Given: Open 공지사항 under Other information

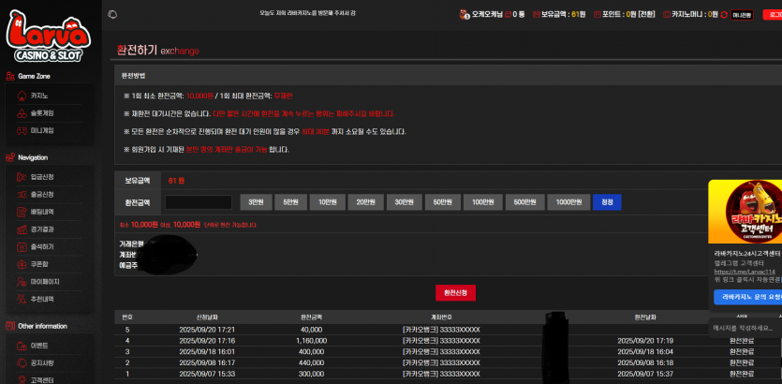Looking at the screenshot, I should tap(42, 362).
